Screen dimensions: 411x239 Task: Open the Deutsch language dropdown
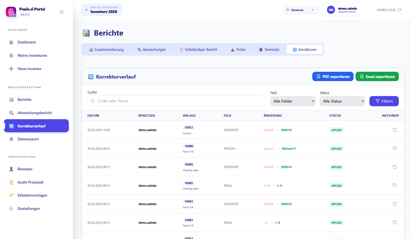pyautogui.click(x=300, y=10)
